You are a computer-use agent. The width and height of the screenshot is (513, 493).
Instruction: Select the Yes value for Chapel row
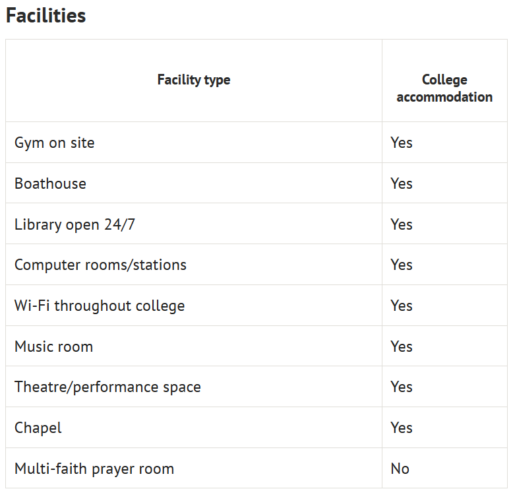[402, 428]
